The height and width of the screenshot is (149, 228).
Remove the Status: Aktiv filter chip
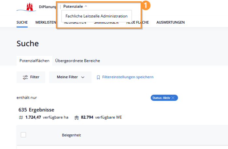173,98
